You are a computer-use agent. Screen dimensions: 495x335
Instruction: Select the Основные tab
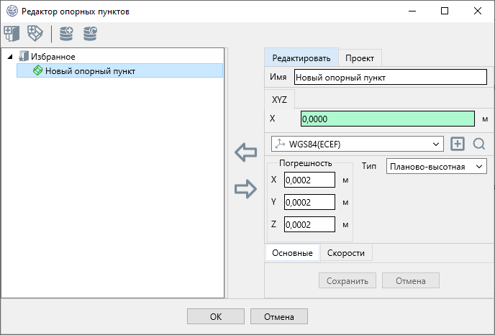(292, 253)
